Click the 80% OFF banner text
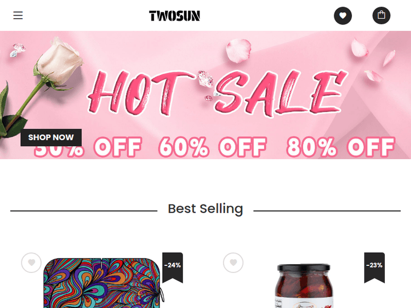Viewport: 411px width, 308px height. pos(340,147)
